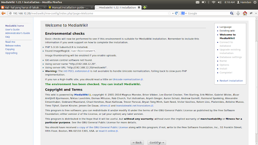Viewport: 258px width, 145px height.
Task: Open copy of GNU General Public License
Action: tap(102, 127)
